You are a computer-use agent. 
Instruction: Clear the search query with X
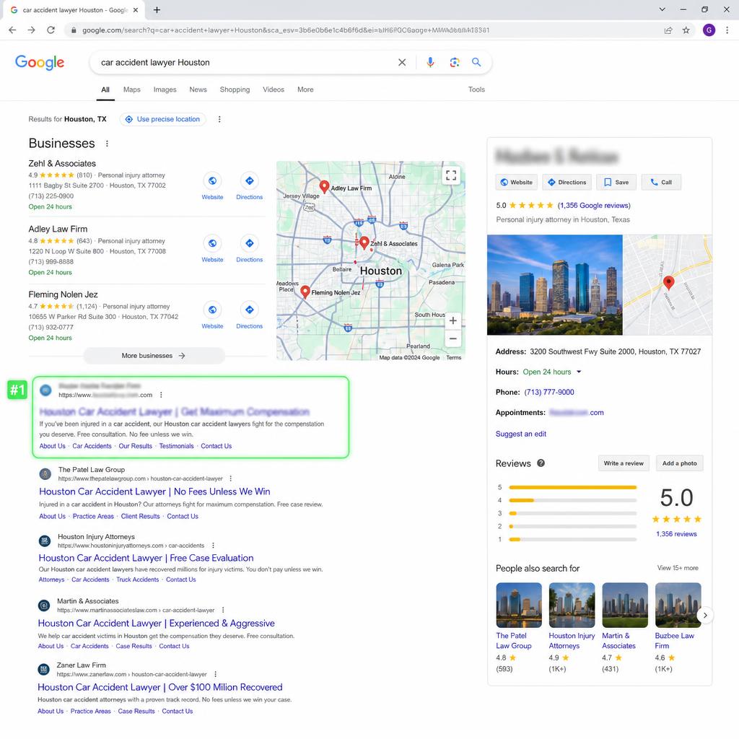[402, 62]
